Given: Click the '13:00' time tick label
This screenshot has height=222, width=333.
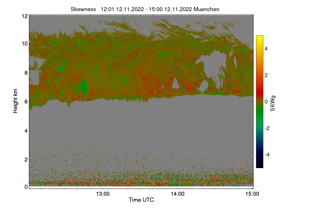Looking at the screenshot, I should 103,194.
